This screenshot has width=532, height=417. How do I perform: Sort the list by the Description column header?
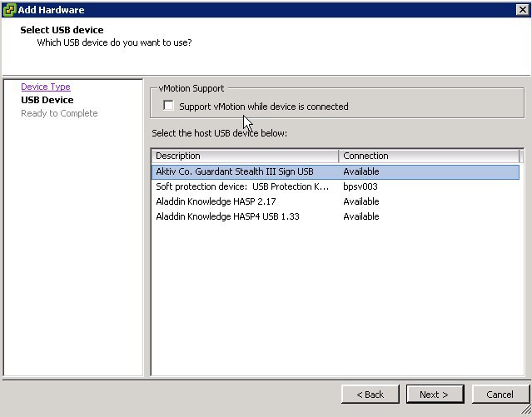coord(245,156)
